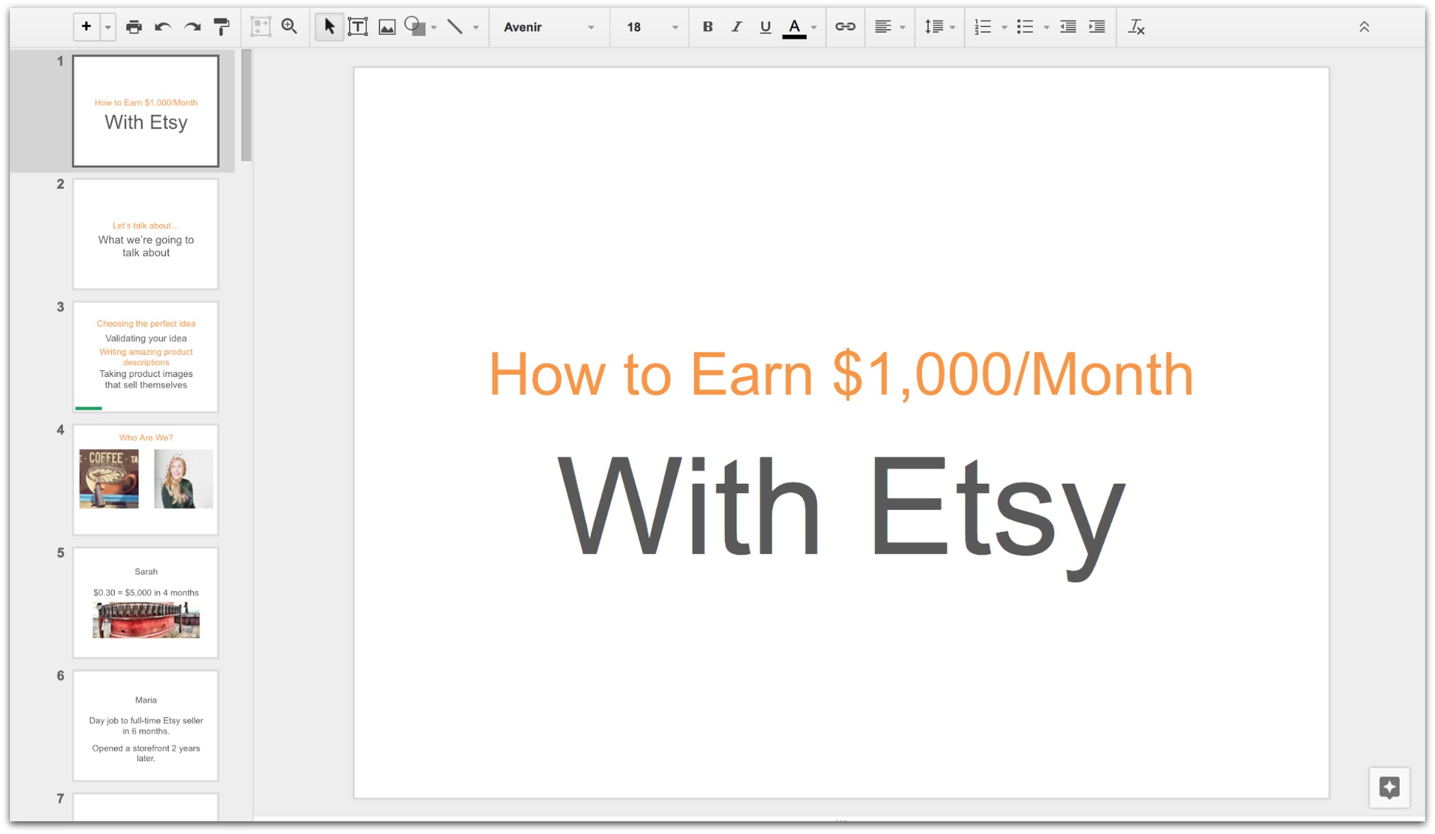Click the orange How to Earn $1,000/Month title
The image size is (1435, 834).
pyautogui.click(x=841, y=373)
